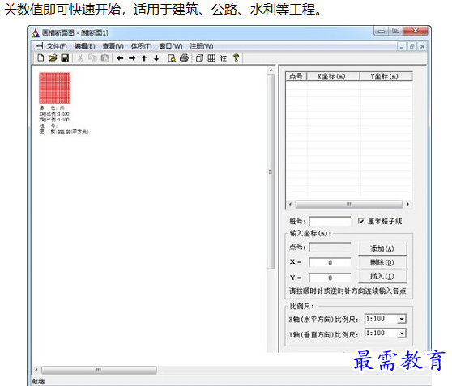Open the 体积(T) menu
This screenshot has width=452, height=386.
[141, 46]
